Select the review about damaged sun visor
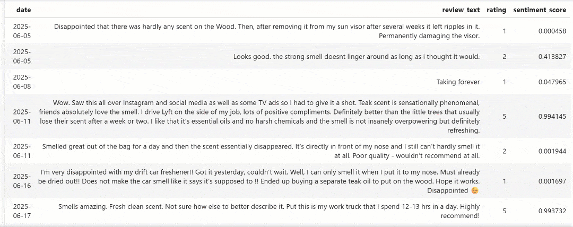Image resolution: width=573 pixels, height=227 pixels. pos(267,31)
